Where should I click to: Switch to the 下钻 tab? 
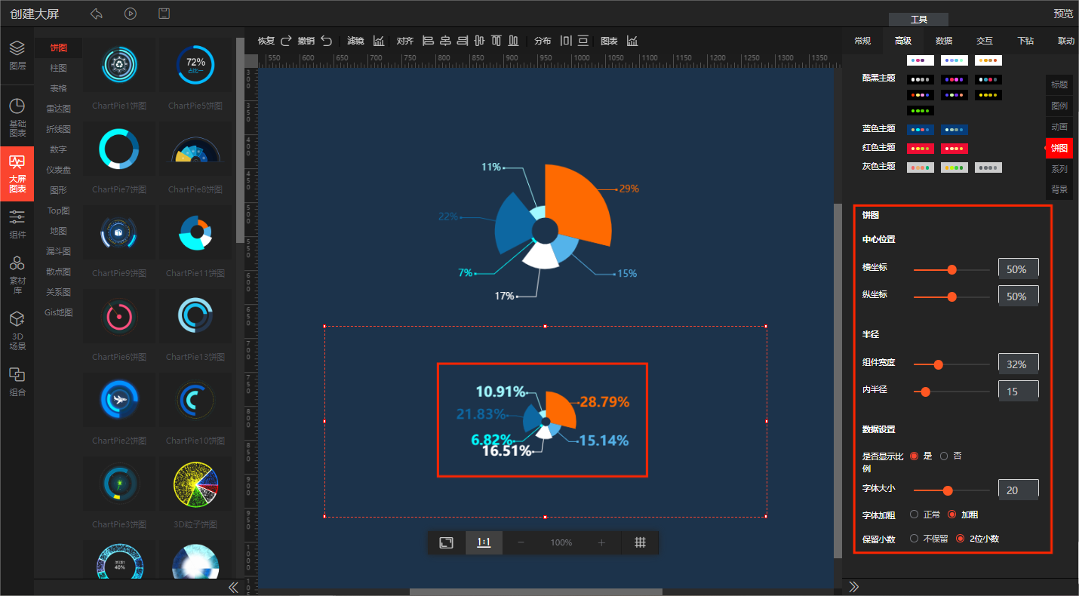(1025, 41)
